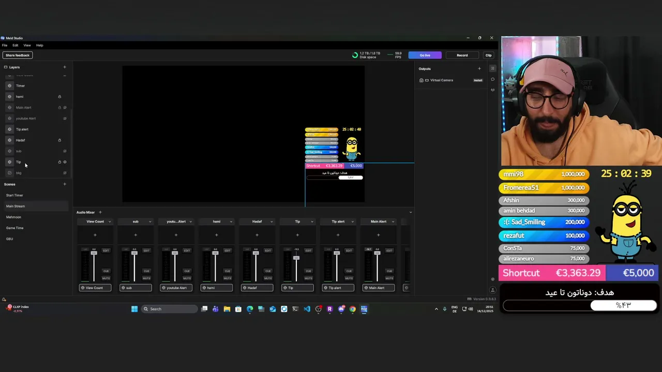Add a new scene with Scenes plus icon
662x372 pixels.
(65, 184)
